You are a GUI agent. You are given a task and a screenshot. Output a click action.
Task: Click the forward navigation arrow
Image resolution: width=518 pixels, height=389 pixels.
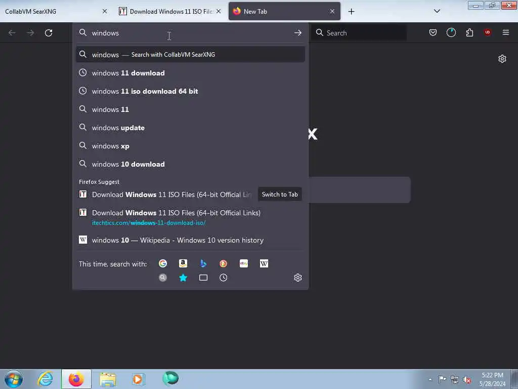tap(30, 33)
